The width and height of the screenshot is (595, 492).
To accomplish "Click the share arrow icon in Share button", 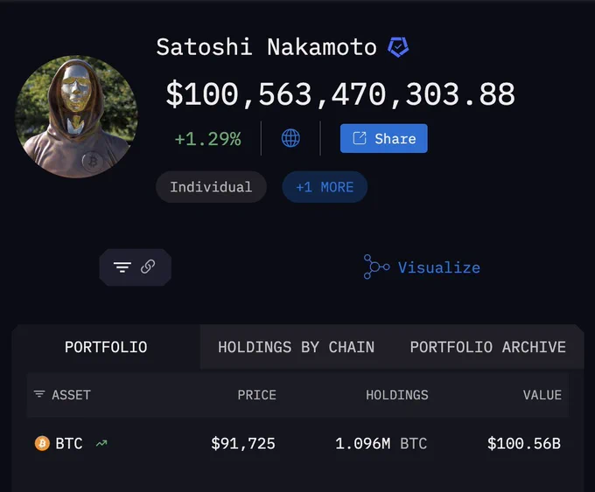I will click(x=360, y=138).
